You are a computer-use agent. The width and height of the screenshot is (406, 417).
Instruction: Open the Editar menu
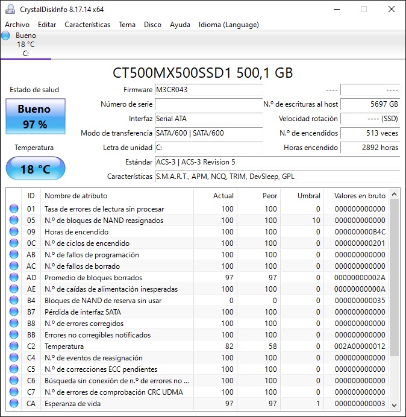click(47, 25)
